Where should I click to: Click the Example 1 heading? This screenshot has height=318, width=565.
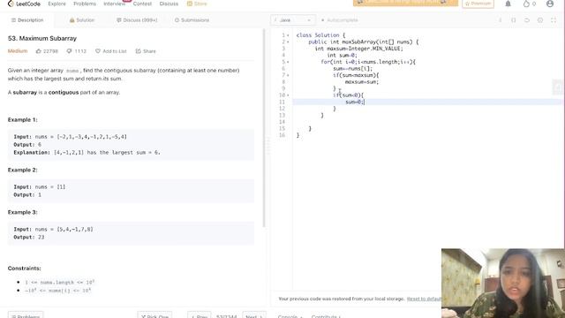point(22,120)
